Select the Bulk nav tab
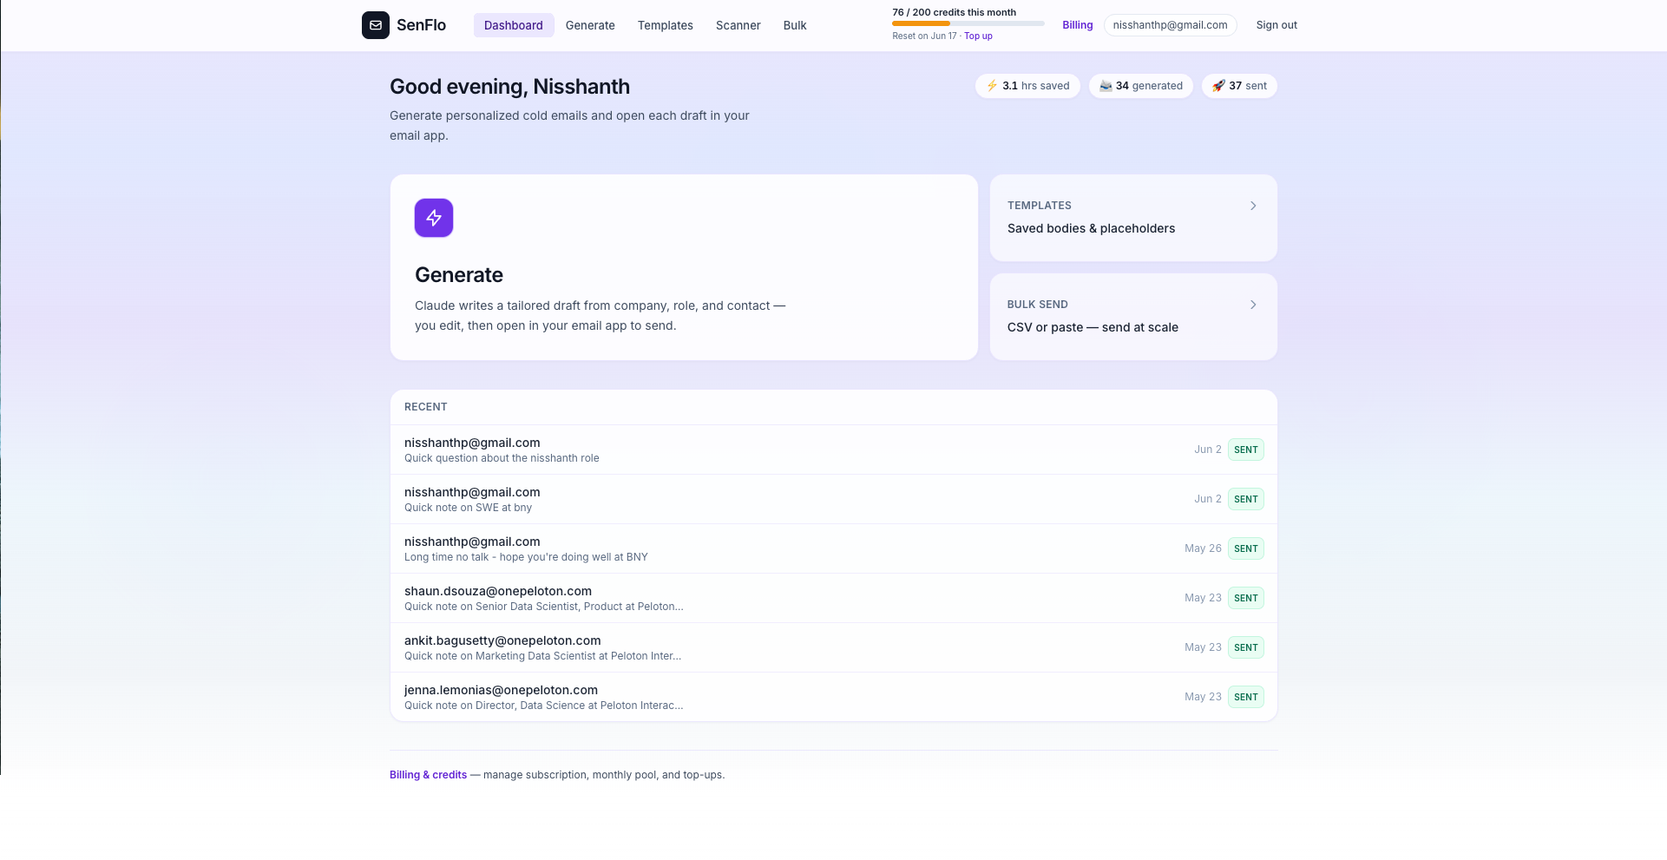The height and width of the screenshot is (860, 1667). [795, 25]
